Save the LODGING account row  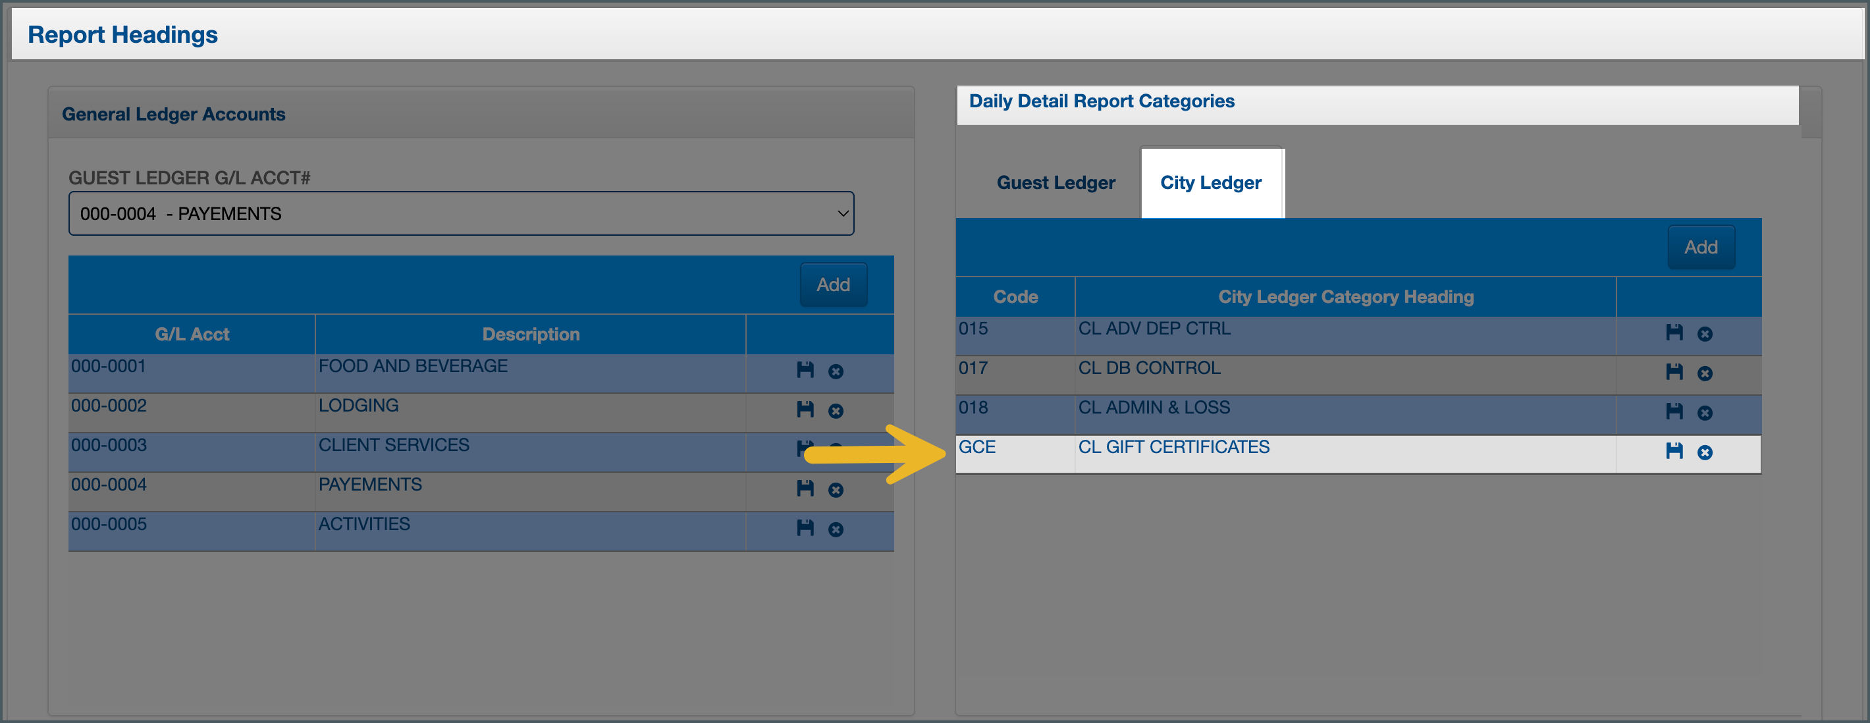[805, 410]
